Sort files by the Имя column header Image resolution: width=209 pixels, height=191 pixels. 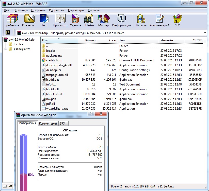pos(59,40)
